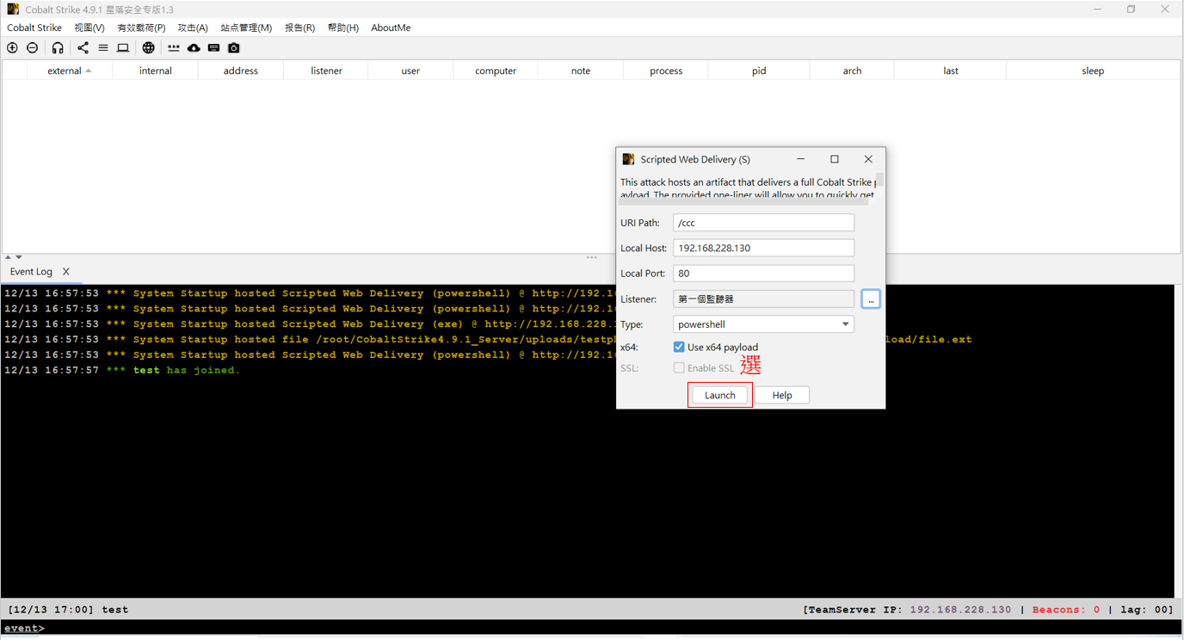This screenshot has width=1184, height=640.
Task: Sort by external column header
Action: coord(69,71)
